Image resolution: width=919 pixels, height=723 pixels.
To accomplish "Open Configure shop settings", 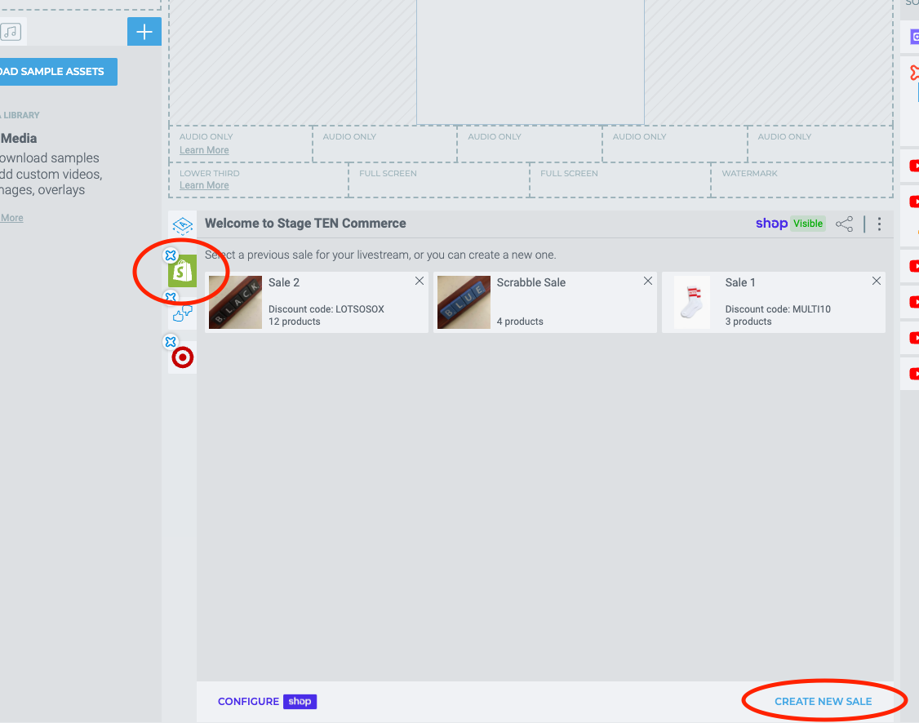I will point(267,701).
